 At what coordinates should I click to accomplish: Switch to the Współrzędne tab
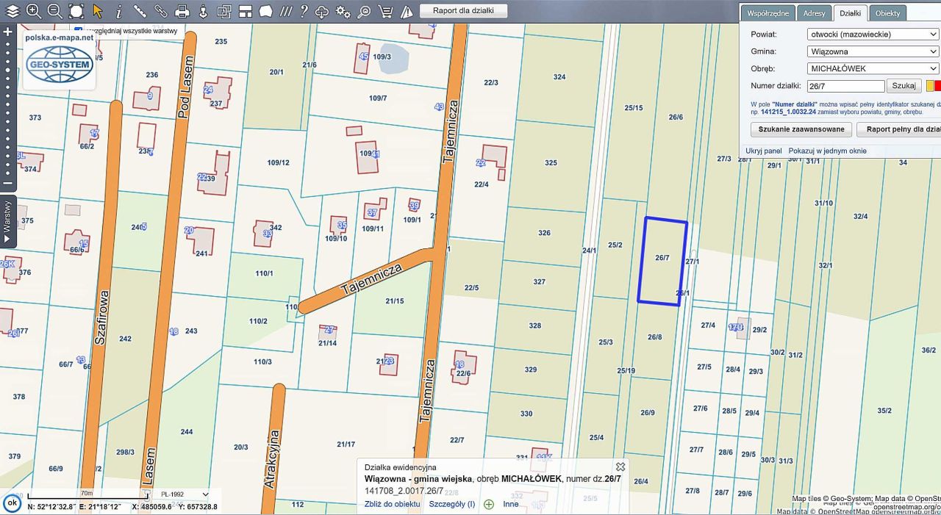[768, 13]
